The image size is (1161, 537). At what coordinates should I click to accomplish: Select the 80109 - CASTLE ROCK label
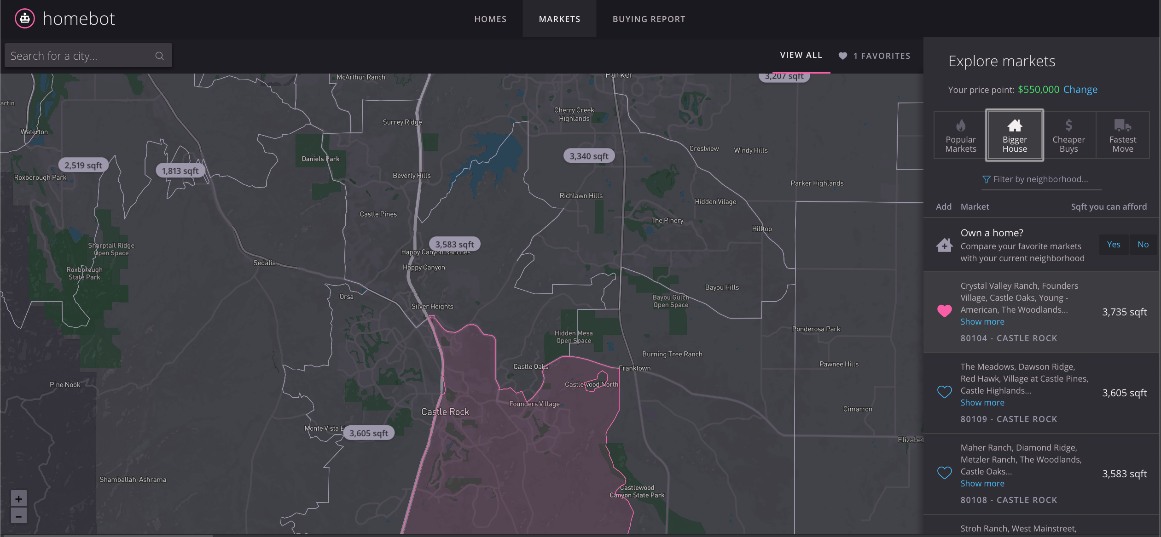1009,419
